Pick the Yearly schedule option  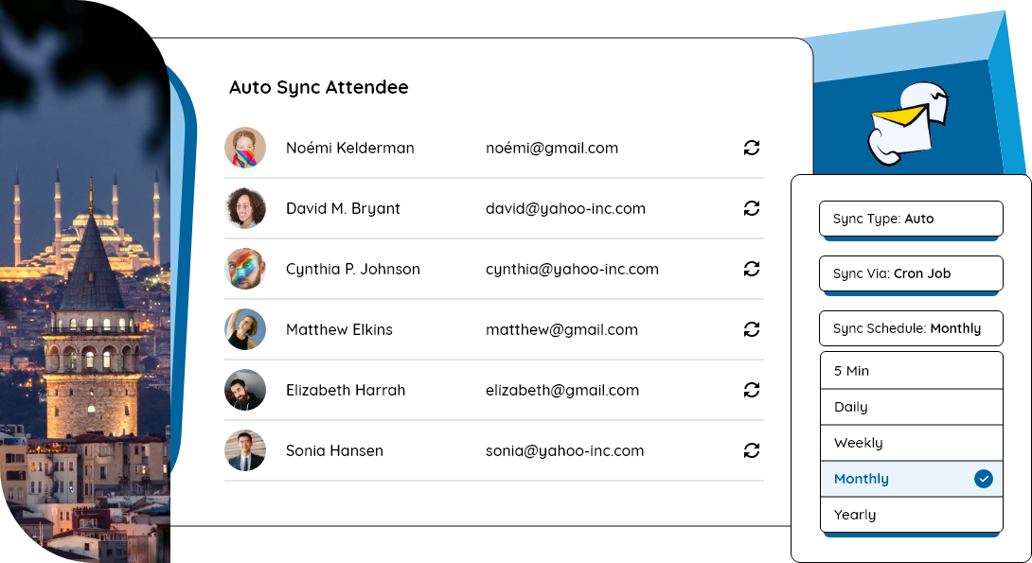click(x=910, y=515)
